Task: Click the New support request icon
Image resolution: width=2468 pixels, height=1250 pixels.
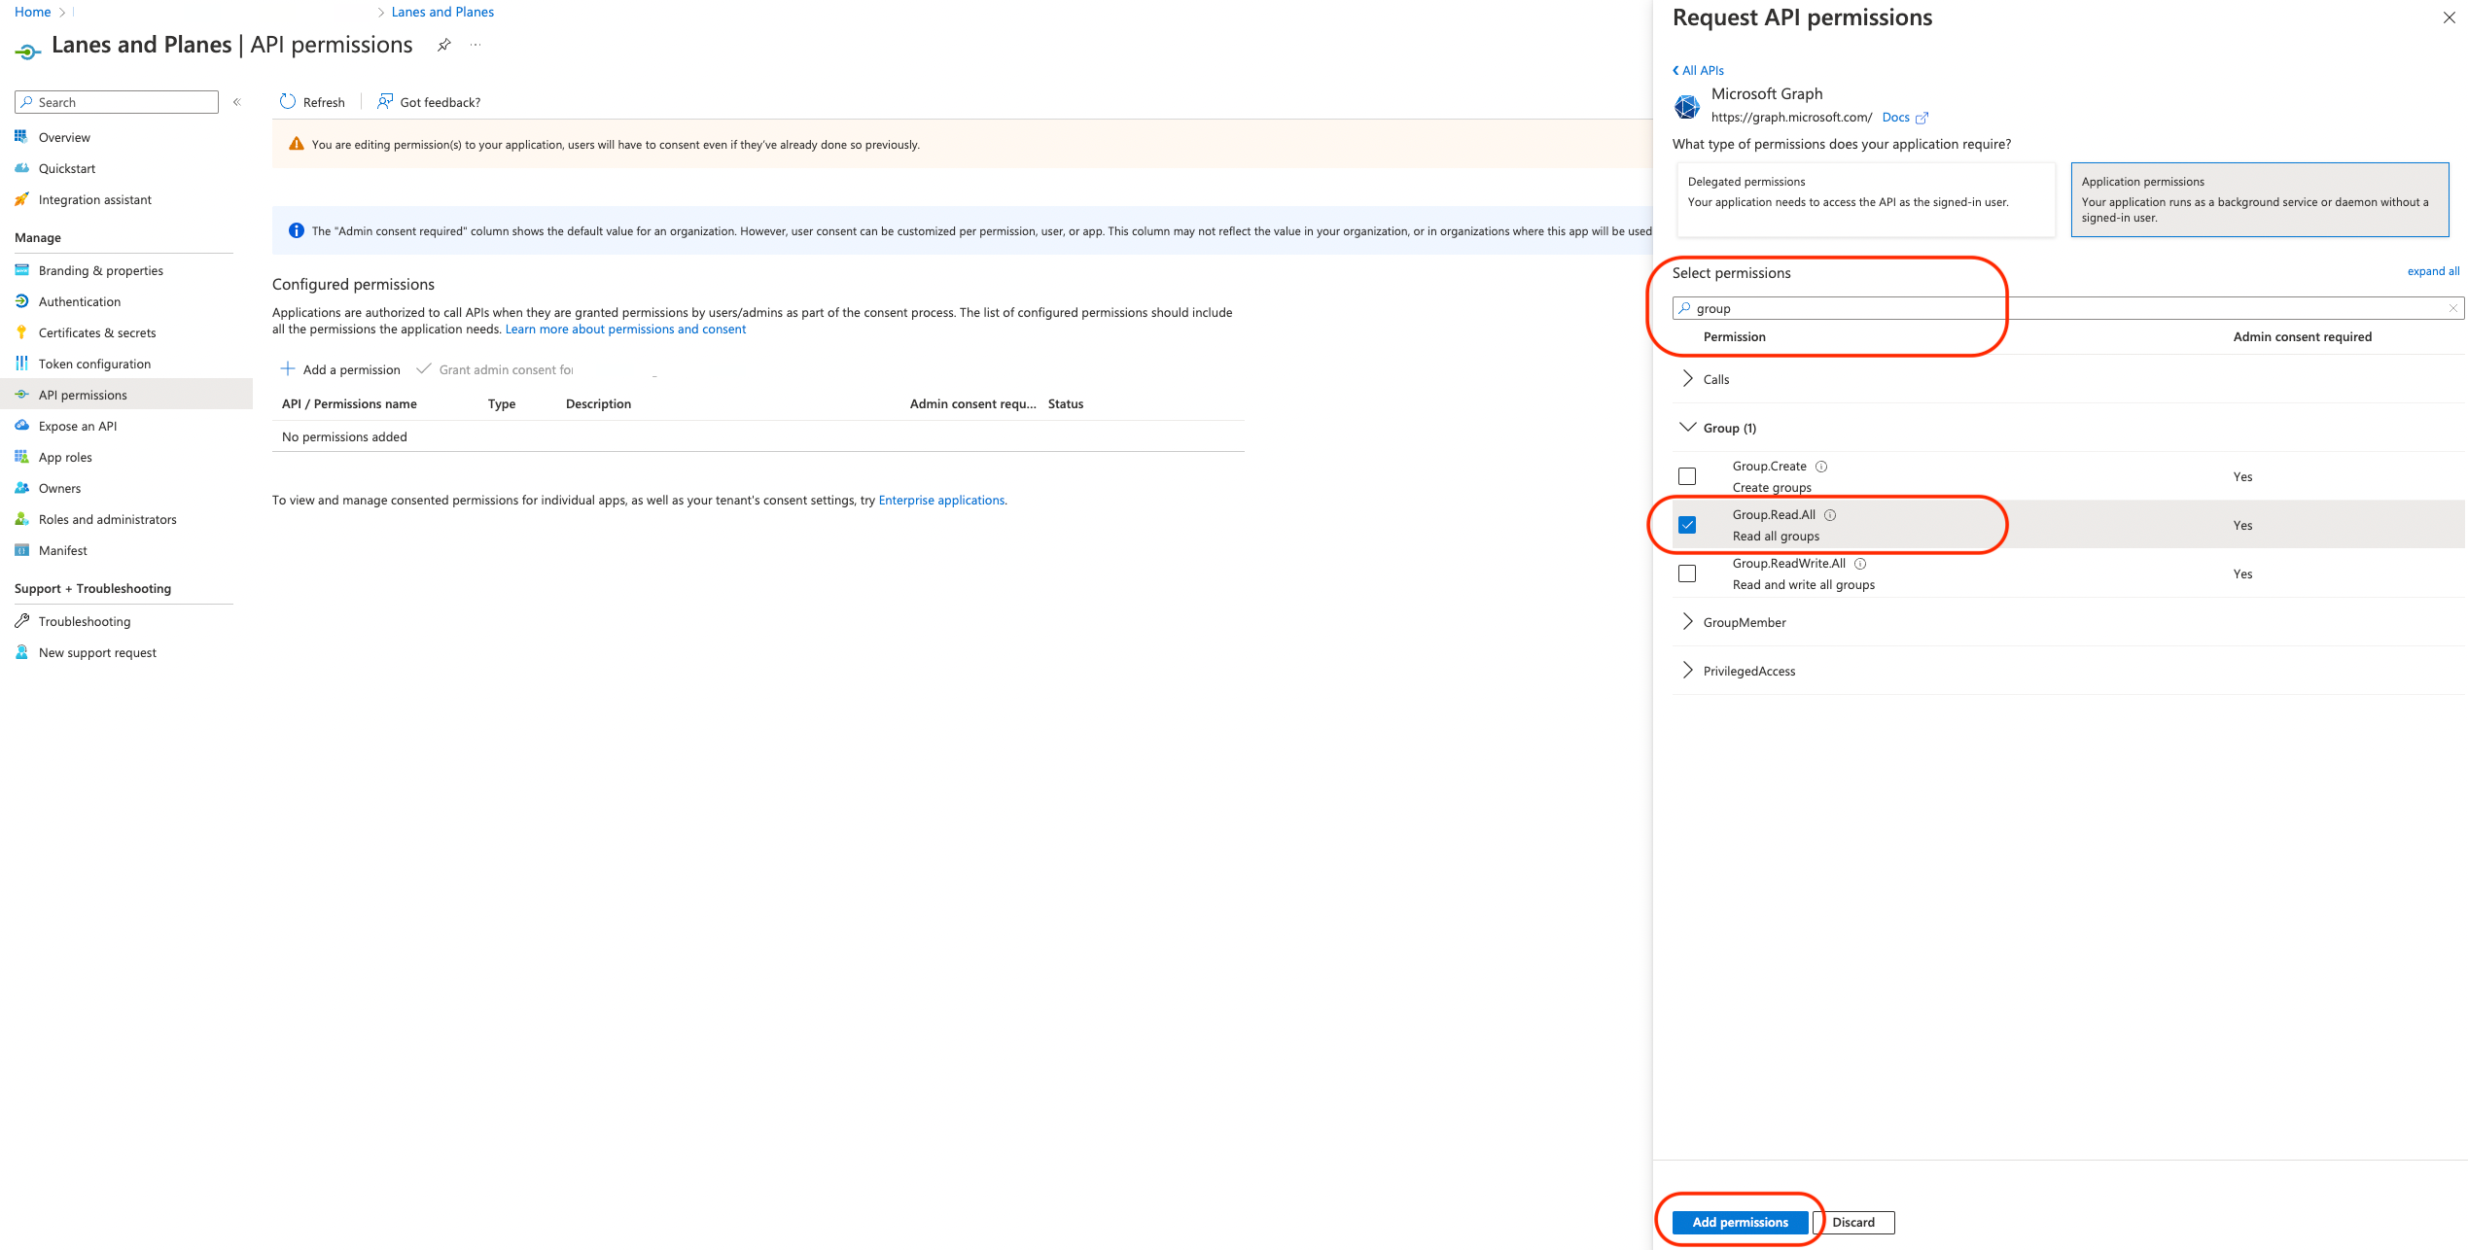Action: [21, 652]
